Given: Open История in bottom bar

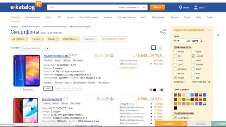Looking at the screenshot, I should point(219,124).
